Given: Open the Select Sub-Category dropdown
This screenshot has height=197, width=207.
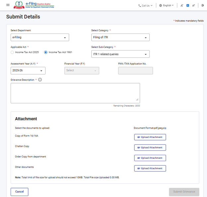Looking at the screenshot, I should 120,54.
